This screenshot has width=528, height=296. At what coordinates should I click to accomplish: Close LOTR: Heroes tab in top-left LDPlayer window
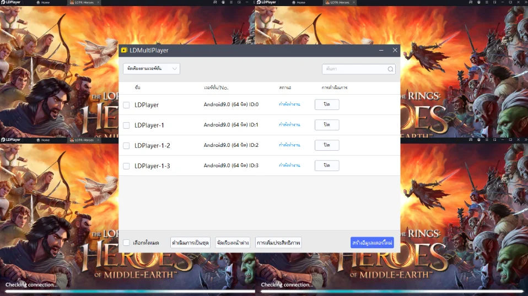[x=98, y=2]
